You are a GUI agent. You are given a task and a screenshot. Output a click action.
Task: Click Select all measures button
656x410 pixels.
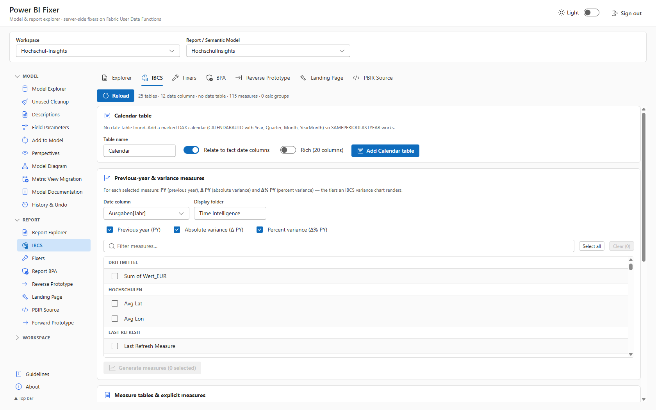tap(592, 246)
